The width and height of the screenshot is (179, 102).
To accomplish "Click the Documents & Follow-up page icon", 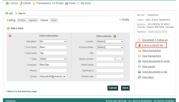I will point(139,40).
